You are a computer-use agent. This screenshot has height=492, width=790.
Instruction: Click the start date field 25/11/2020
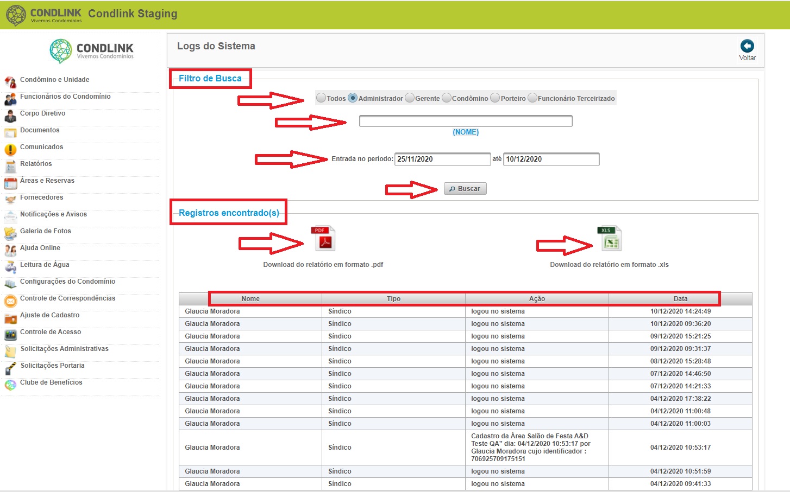point(442,159)
